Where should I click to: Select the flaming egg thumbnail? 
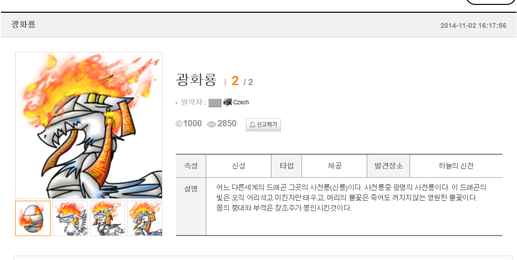tap(33, 218)
